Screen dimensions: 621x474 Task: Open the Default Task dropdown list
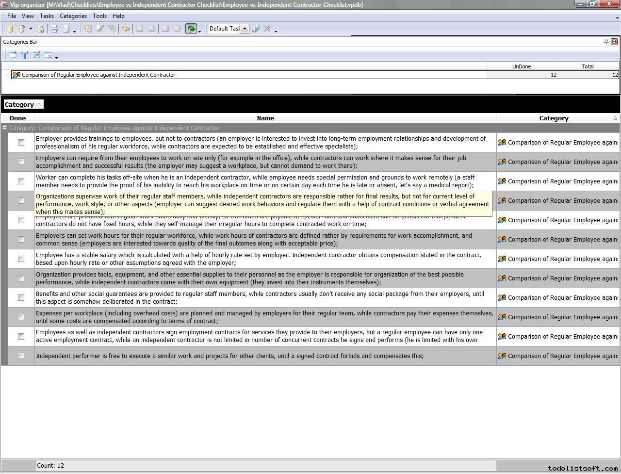pyautogui.click(x=245, y=29)
